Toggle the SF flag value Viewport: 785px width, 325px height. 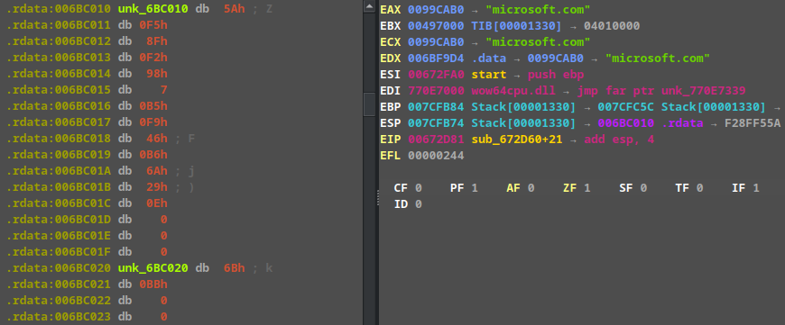[x=643, y=188]
